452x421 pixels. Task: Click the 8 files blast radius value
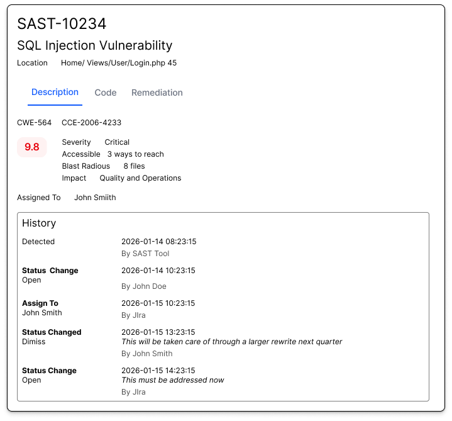134,166
